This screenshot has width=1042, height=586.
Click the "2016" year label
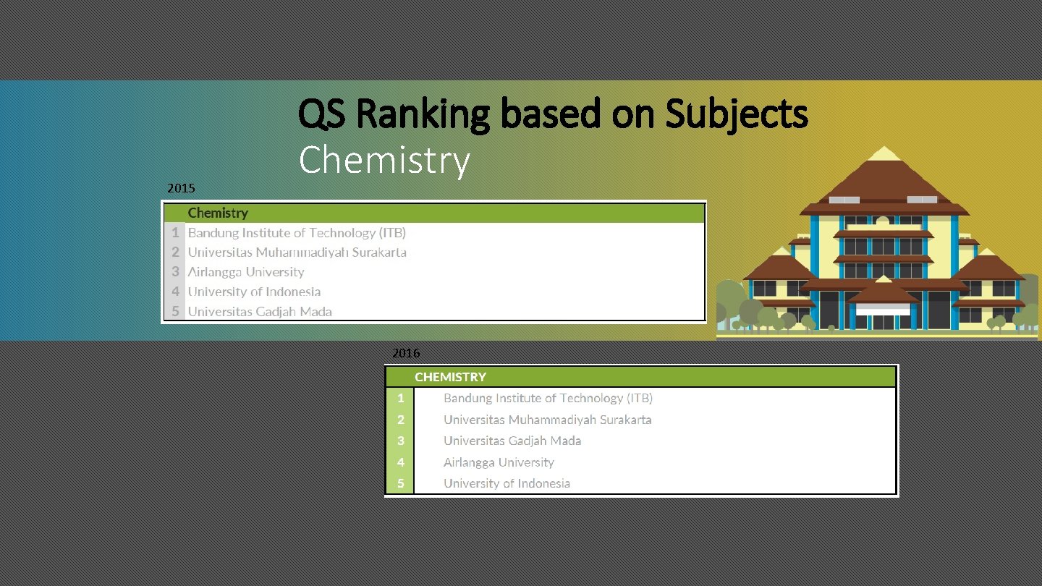coord(406,353)
